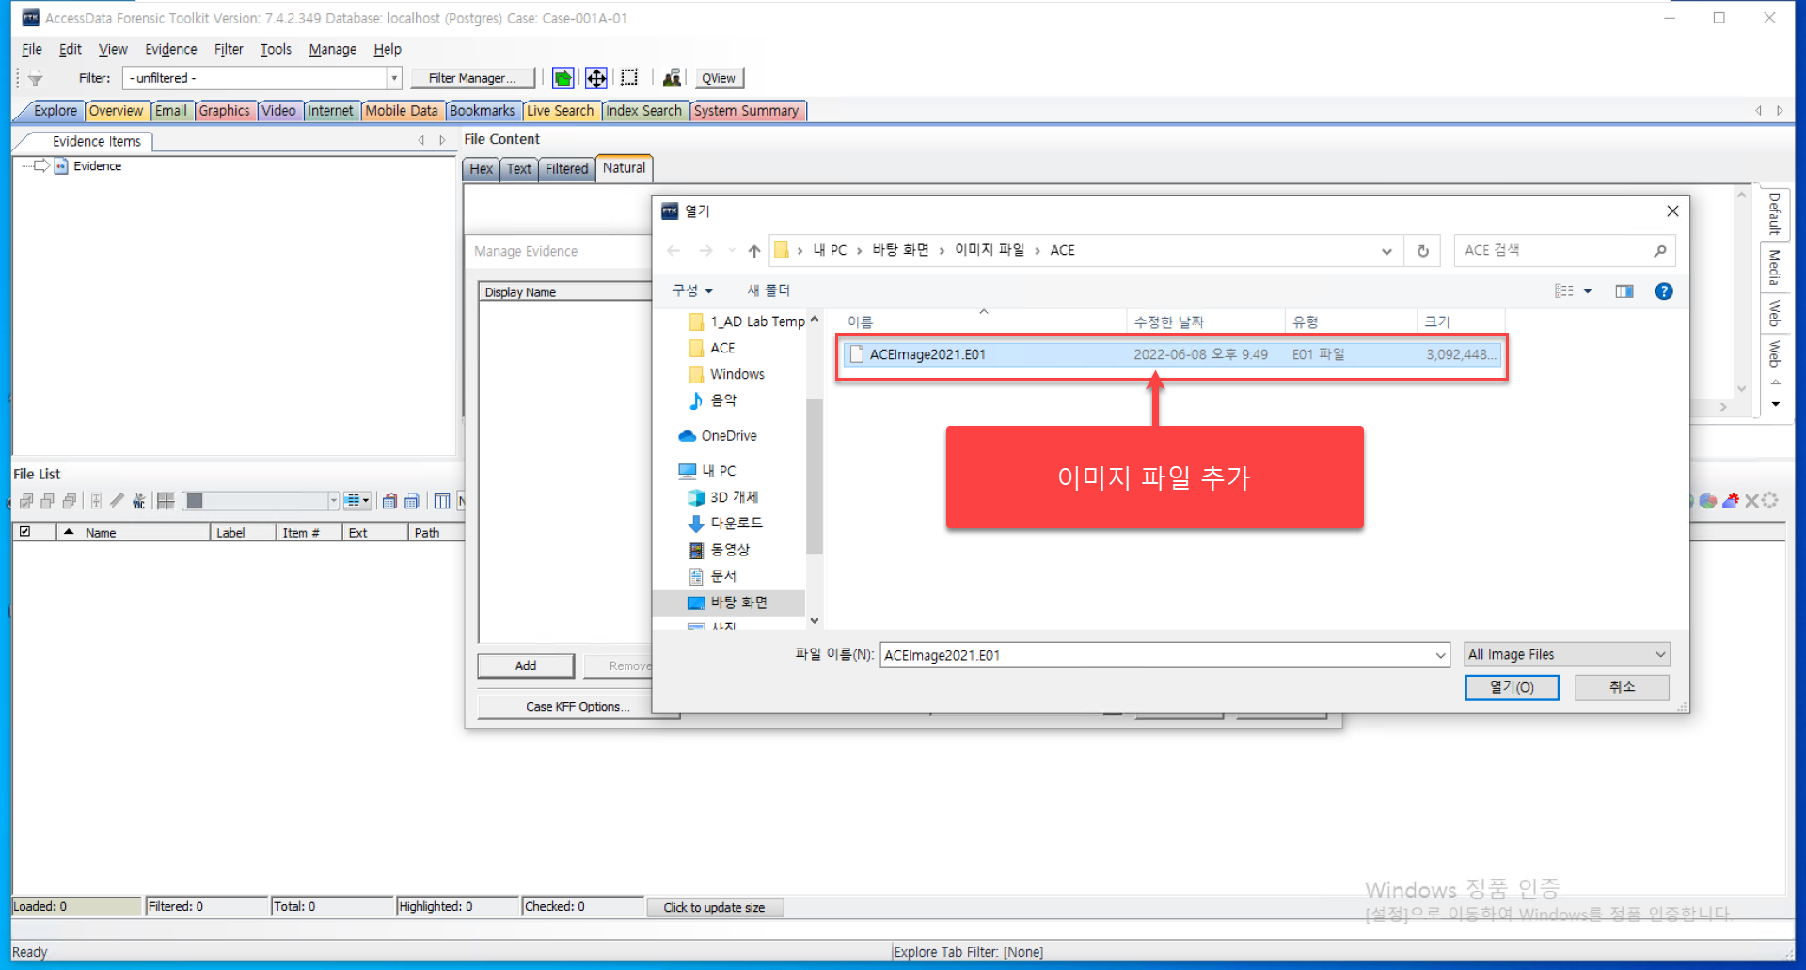The width and height of the screenshot is (1806, 970).
Task: Click the user icon next to QView
Action: 672,78
